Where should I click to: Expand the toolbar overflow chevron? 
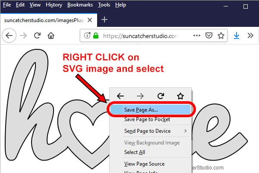click(x=250, y=36)
